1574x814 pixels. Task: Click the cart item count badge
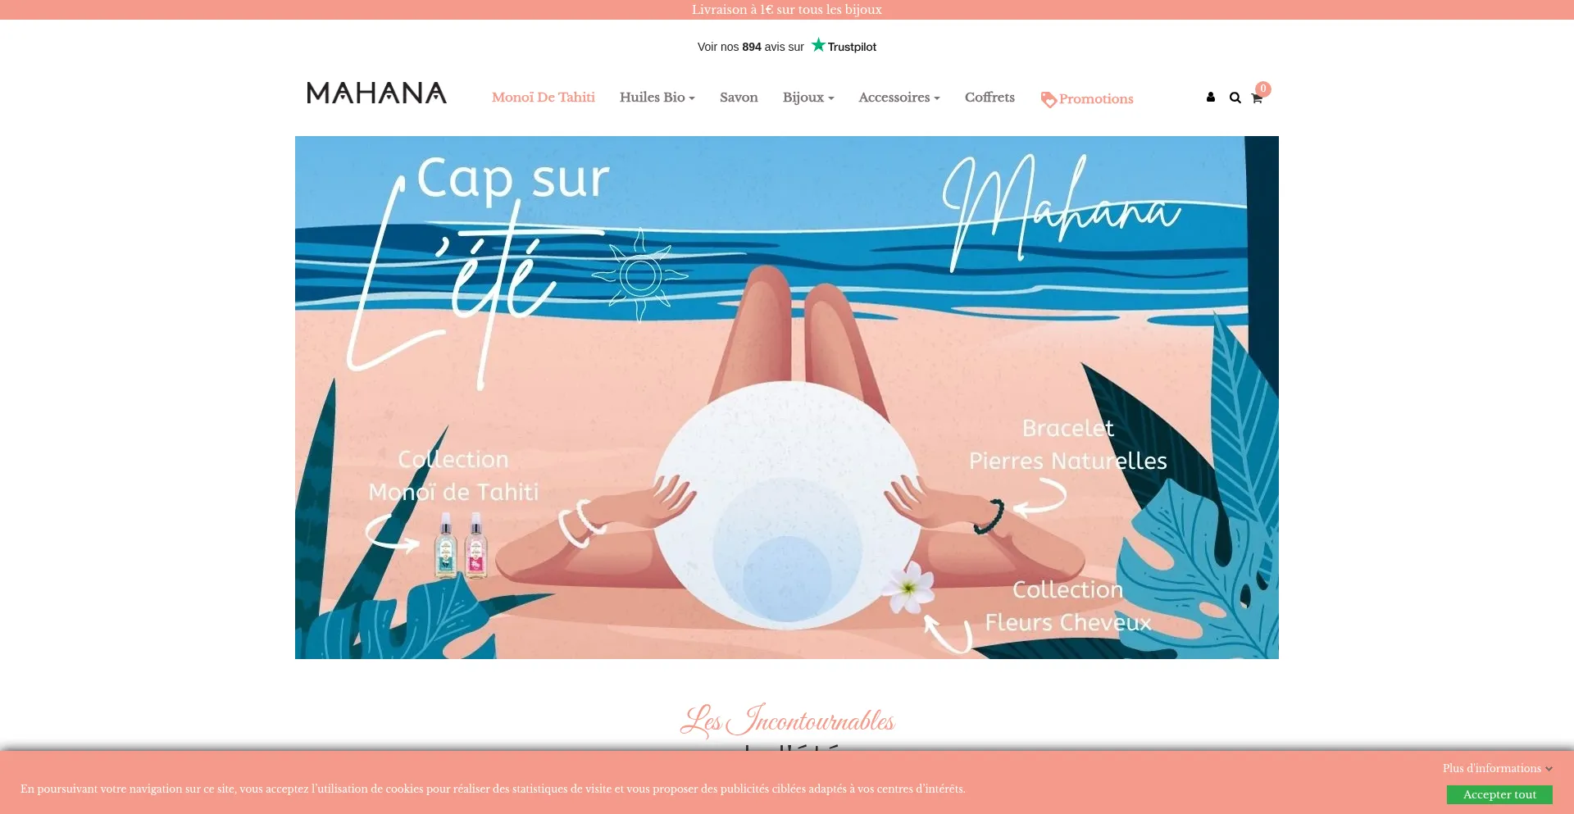coord(1263,89)
